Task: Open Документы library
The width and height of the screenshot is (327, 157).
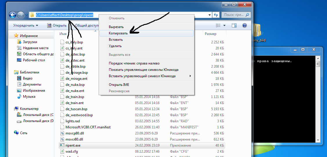Action: [29, 84]
